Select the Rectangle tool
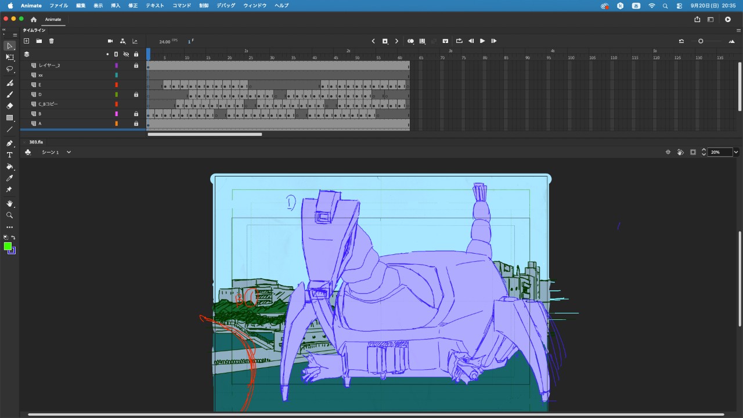The width and height of the screenshot is (743, 418). [10, 118]
